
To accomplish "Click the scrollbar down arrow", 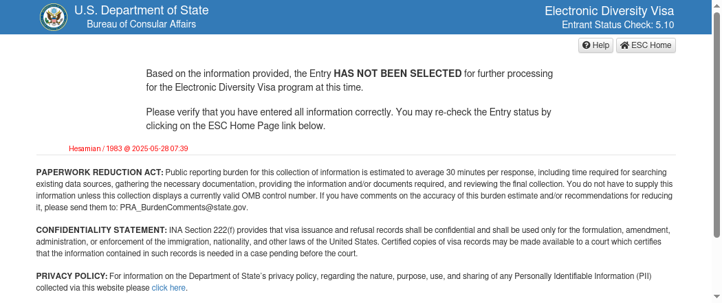I will [716, 298].
